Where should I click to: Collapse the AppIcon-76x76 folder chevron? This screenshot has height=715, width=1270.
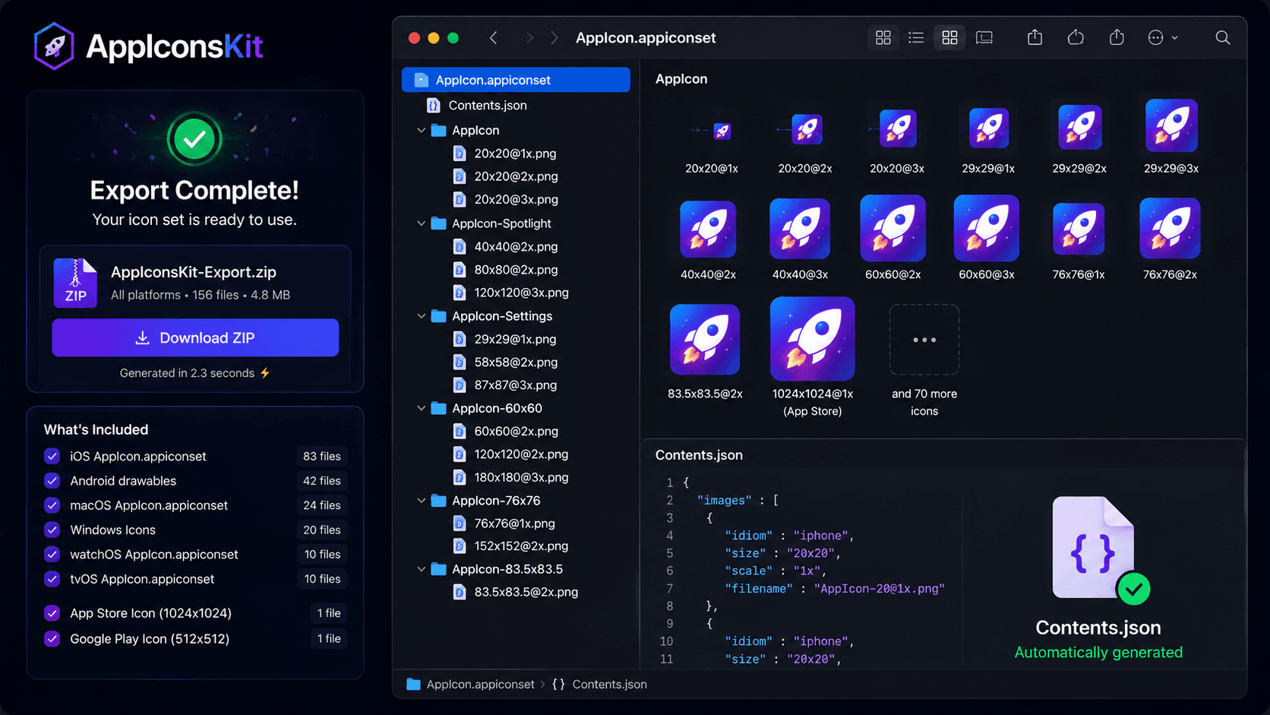click(x=421, y=501)
